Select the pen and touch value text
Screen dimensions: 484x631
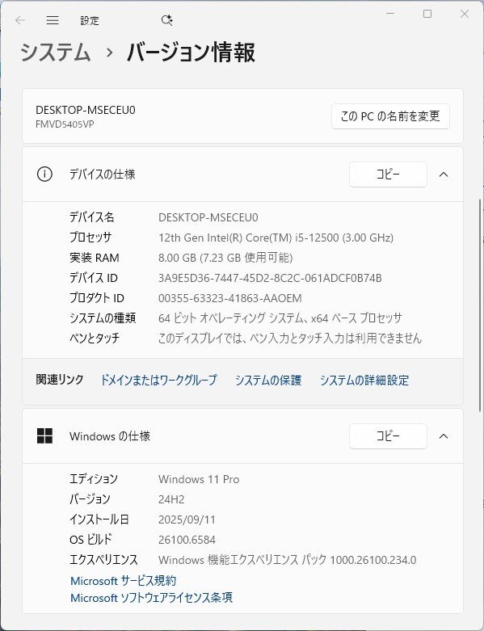pyautogui.click(x=290, y=338)
